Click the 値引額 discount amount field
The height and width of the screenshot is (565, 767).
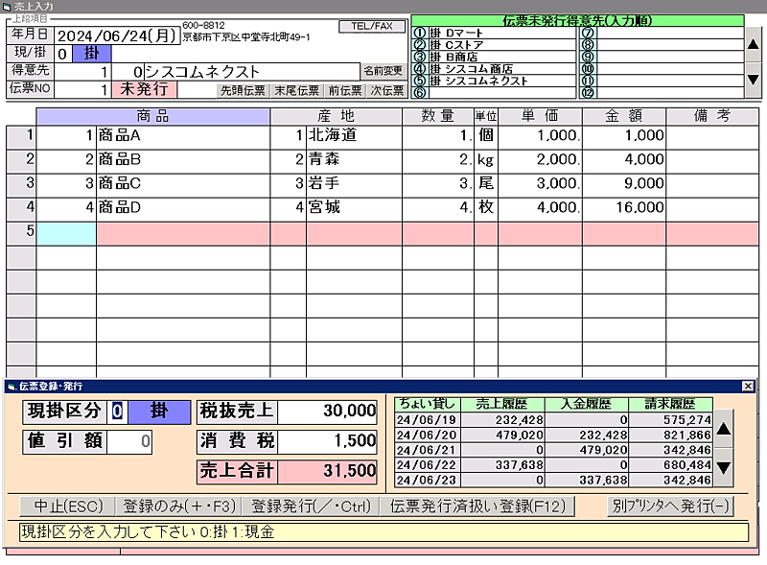129,441
